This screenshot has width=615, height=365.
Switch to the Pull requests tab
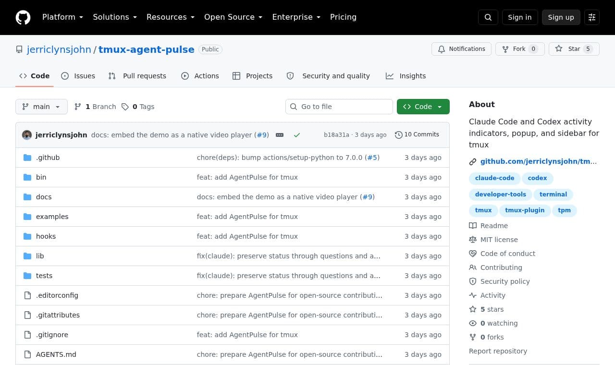[x=137, y=76]
